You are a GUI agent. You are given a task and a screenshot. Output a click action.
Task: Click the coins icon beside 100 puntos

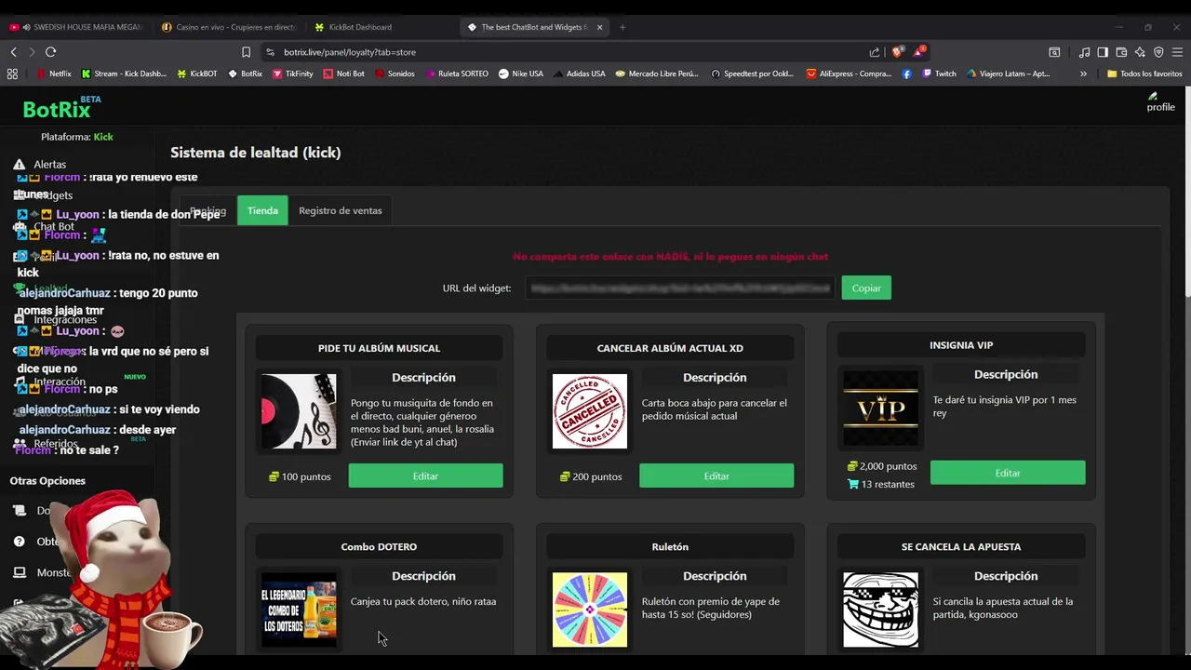click(274, 476)
